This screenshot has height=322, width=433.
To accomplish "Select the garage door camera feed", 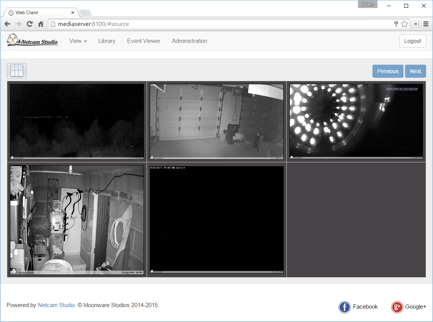I will tap(217, 121).
